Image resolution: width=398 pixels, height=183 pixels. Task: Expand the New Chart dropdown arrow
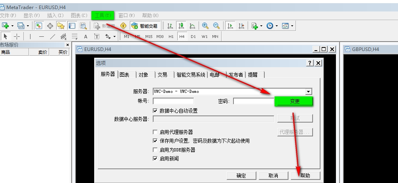point(12,26)
